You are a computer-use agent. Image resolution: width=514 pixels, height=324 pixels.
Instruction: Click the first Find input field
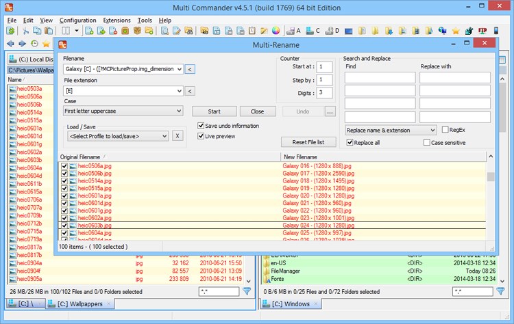point(380,78)
